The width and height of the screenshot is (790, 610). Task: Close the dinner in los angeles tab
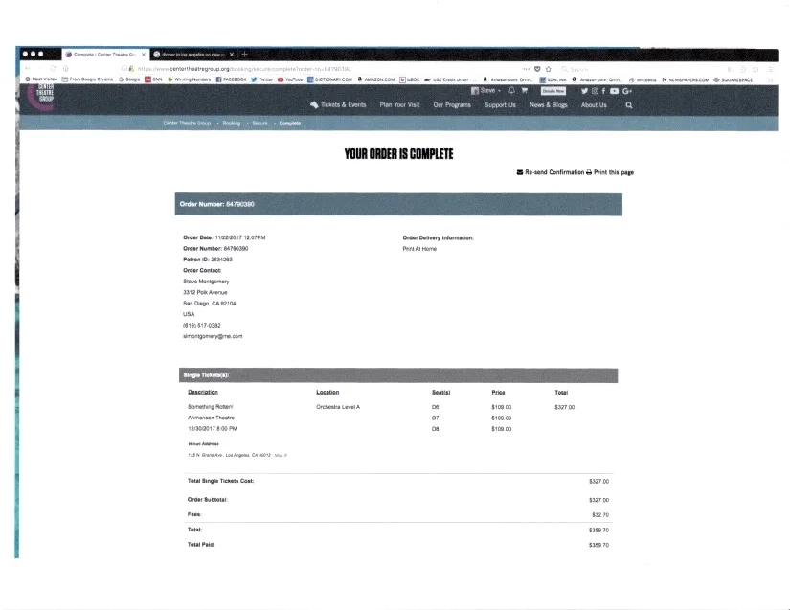tap(232, 55)
